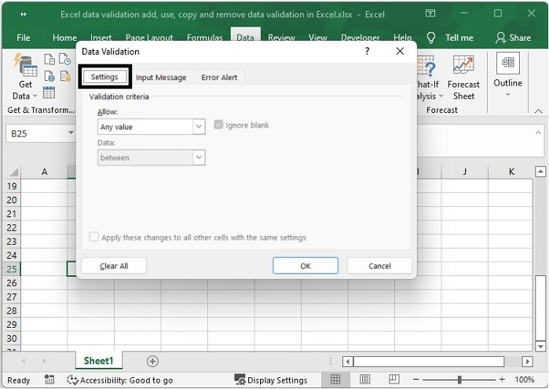
Task: Open the Developer ribbon tab
Action: pyautogui.click(x=360, y=38)
